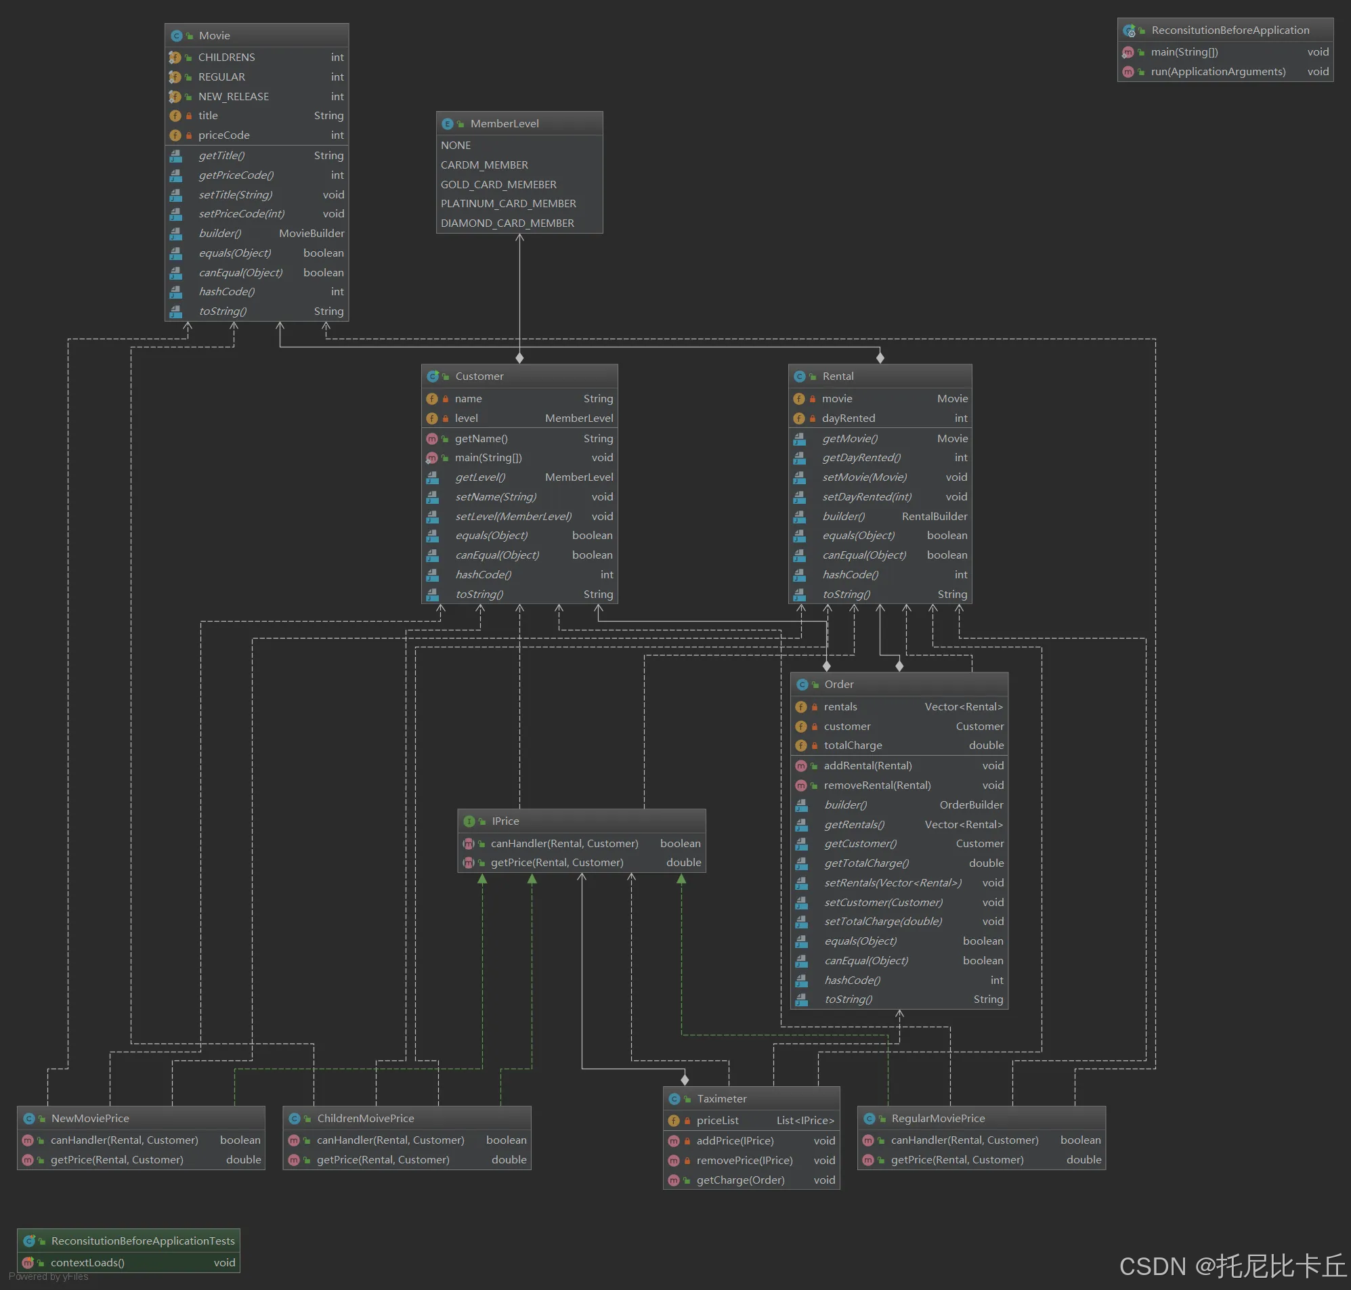
Task: Click the RegularMoviePrice class icon
Action: click(x=869, y=1119)
